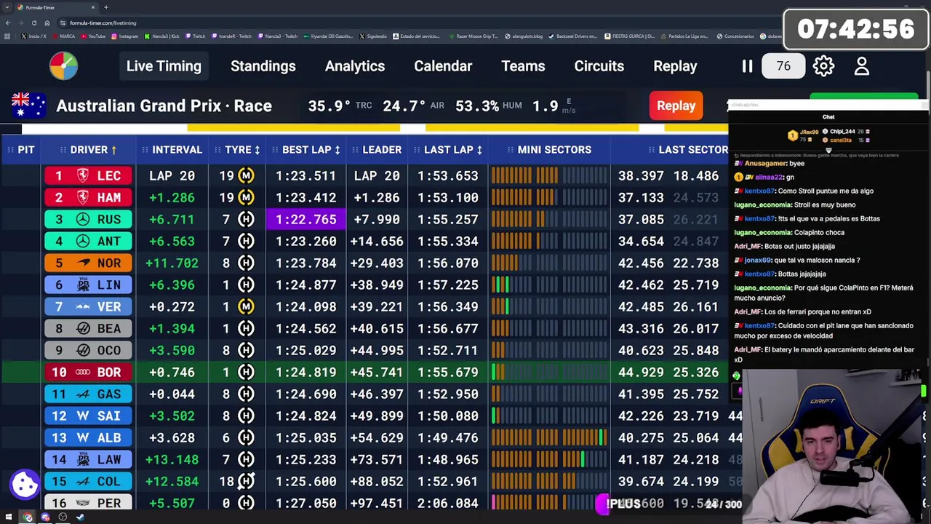Click the race progress bar below the title
Screen dimensions: 931x524
[375, 129]
